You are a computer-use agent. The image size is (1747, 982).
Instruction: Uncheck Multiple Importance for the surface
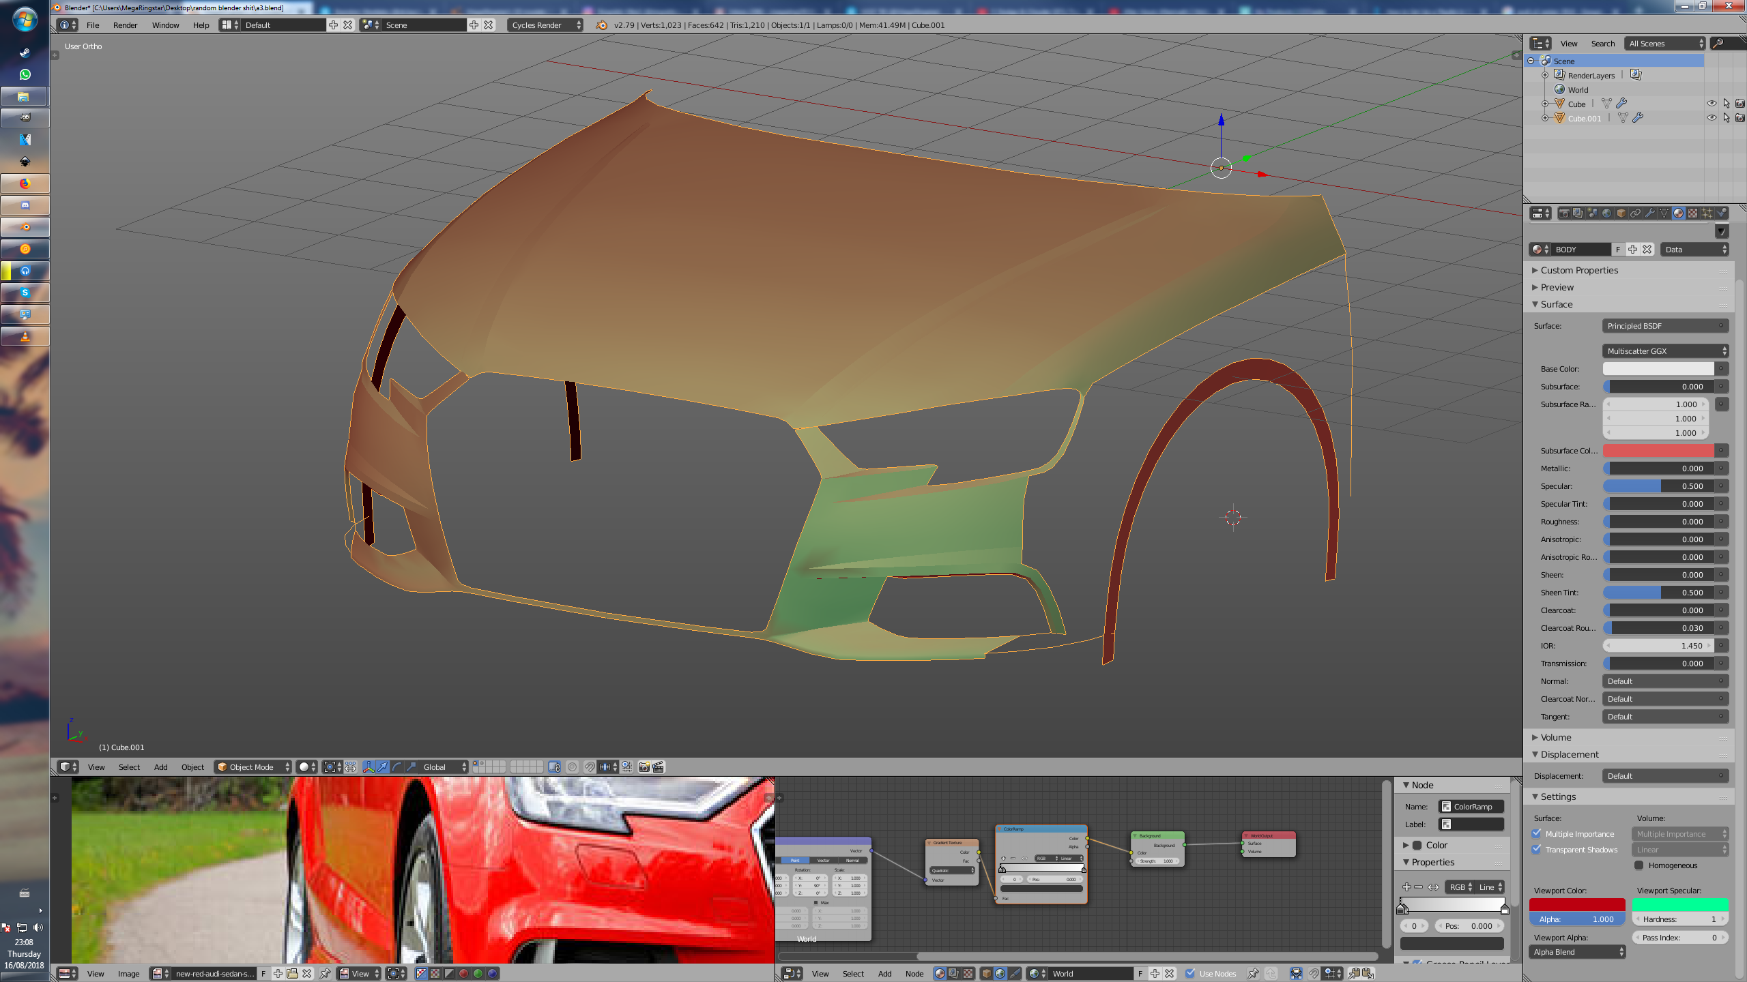(x=1537, y=833)
